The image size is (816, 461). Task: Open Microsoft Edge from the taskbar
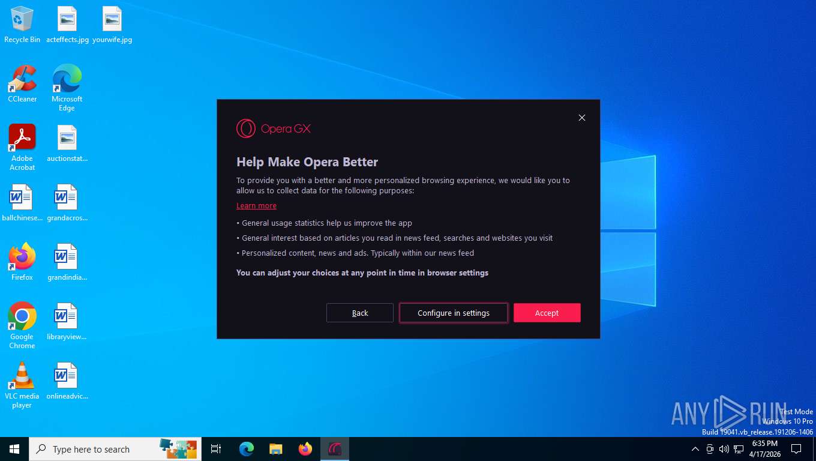pos(246,449)
